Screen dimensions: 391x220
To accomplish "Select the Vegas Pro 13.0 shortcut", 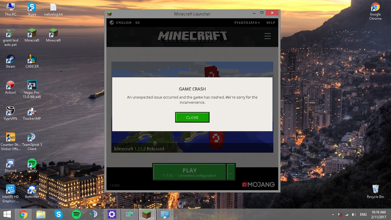I will coord(32,90).
